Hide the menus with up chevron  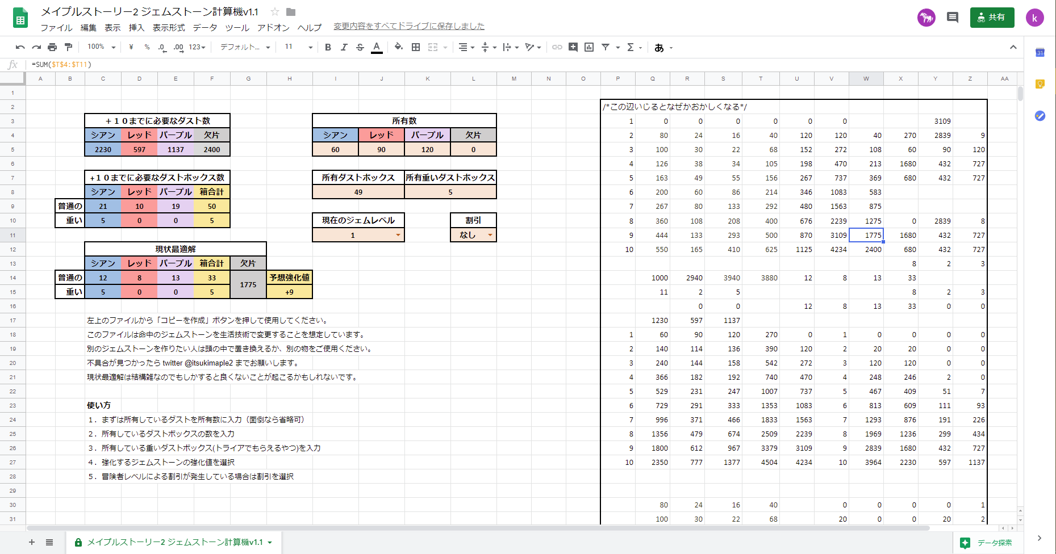tap(1013, 47)
